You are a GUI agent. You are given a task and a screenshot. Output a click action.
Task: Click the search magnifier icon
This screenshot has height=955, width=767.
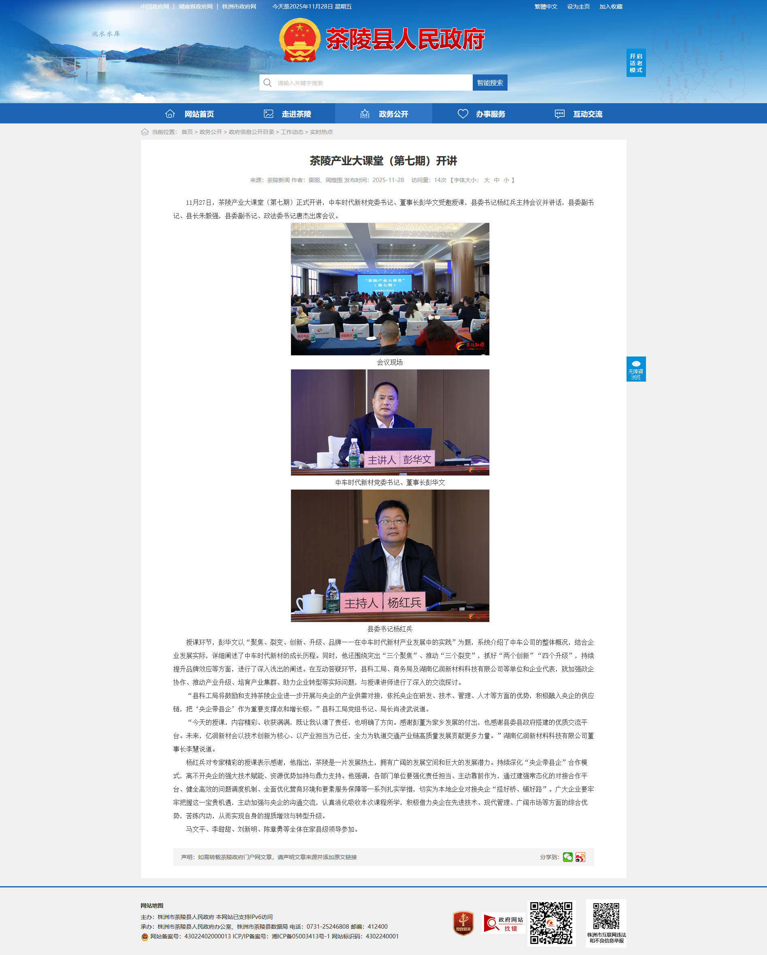tap(267, 83)
